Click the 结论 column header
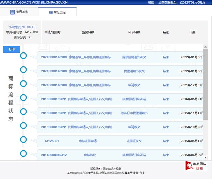213x180 pixels. click(166, 32)
